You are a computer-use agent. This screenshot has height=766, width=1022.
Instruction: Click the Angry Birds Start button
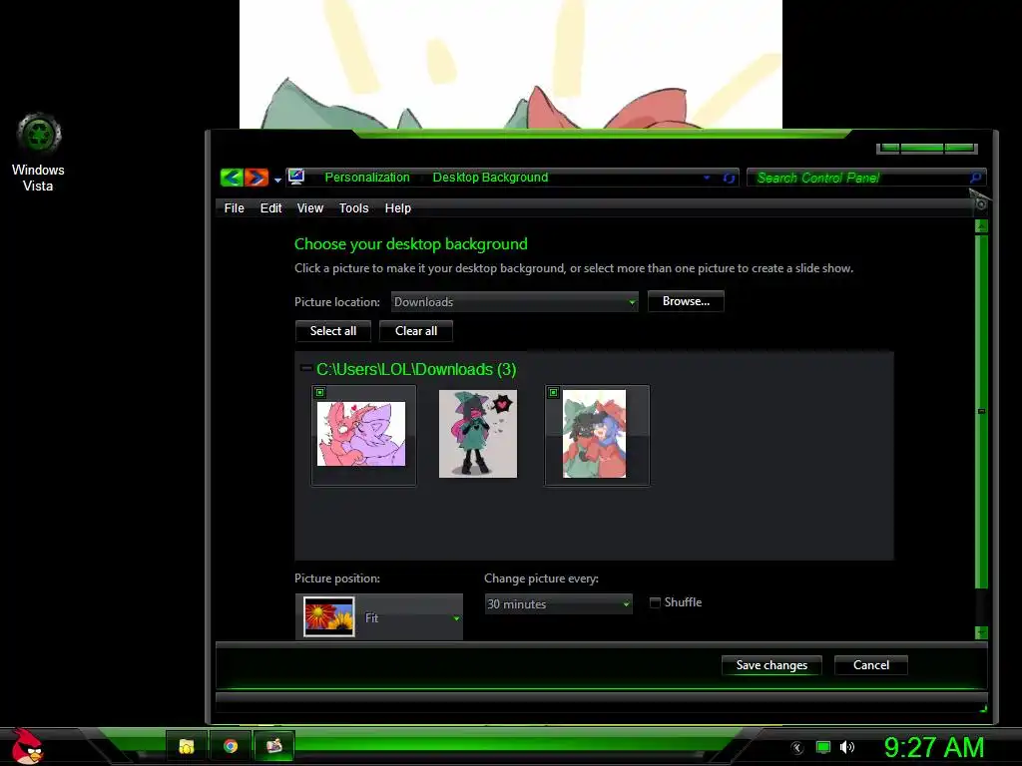click(x=26, y=746)
